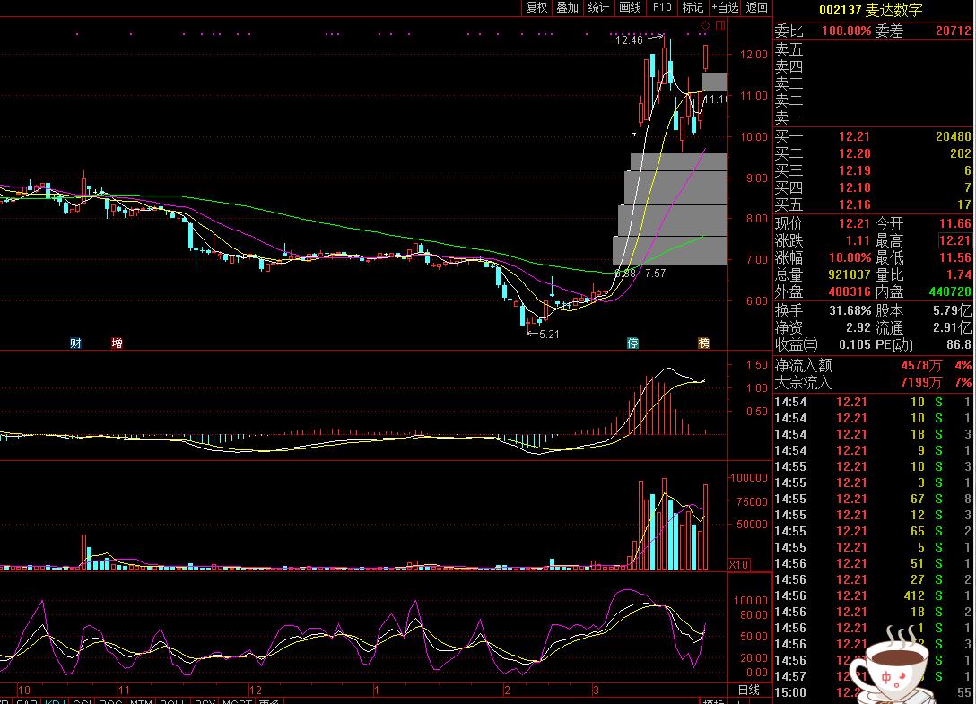This screenshot has height=704, width=976.
Task: Click the 涨跌 1.11 value
Action: click(857, 240)
